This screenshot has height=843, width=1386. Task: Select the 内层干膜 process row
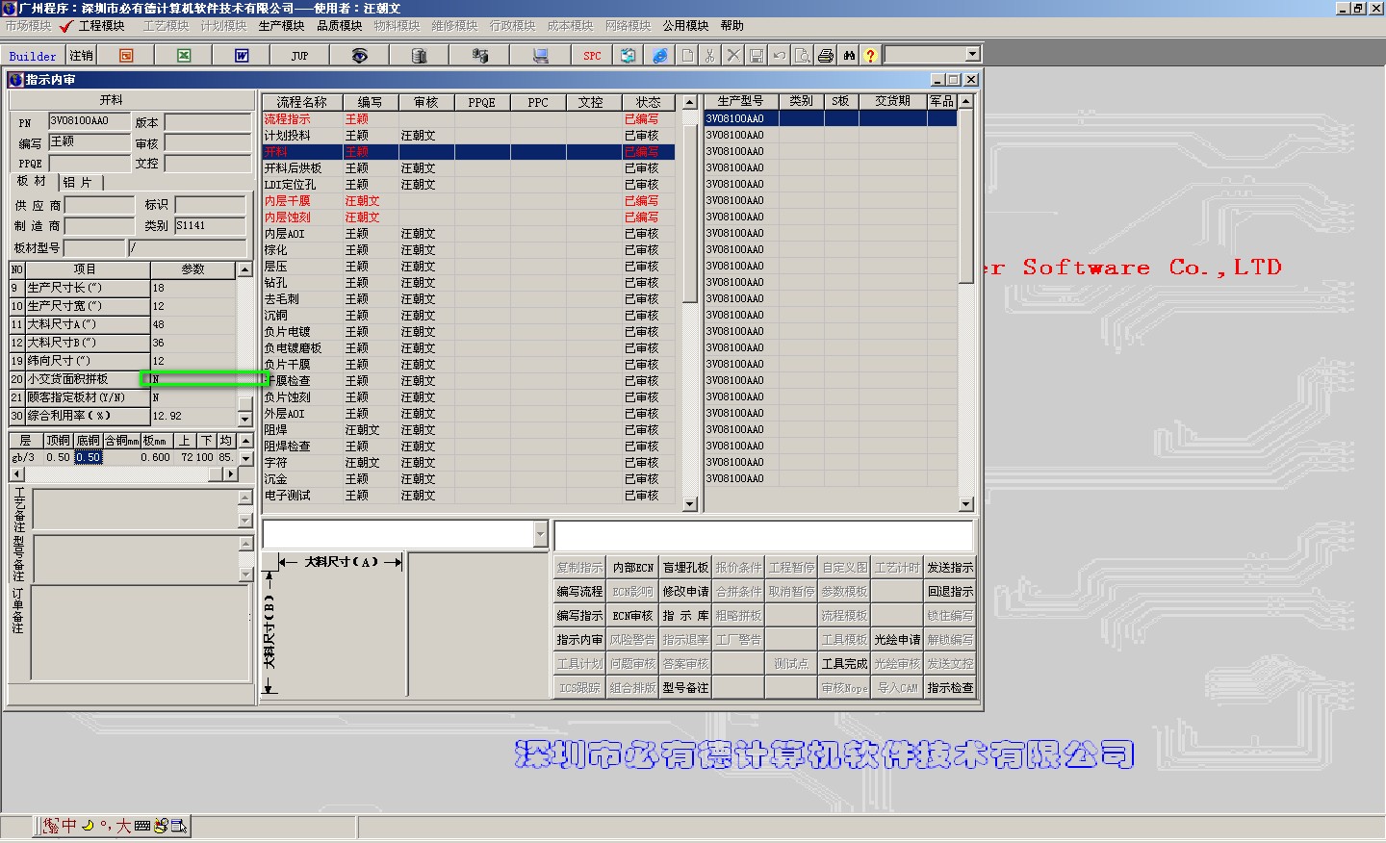469,201
